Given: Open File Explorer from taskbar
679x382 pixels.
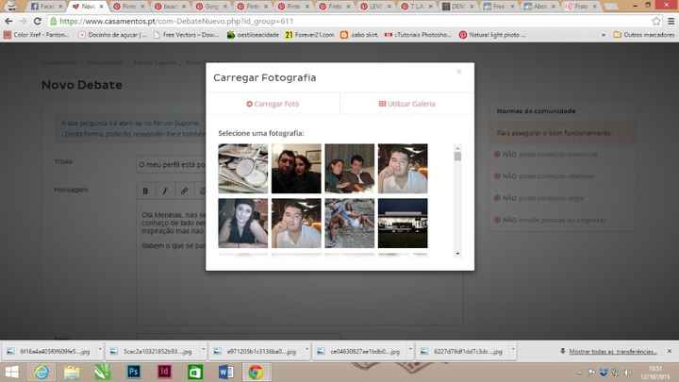Looking at the screenshot, I should [72, 372].
